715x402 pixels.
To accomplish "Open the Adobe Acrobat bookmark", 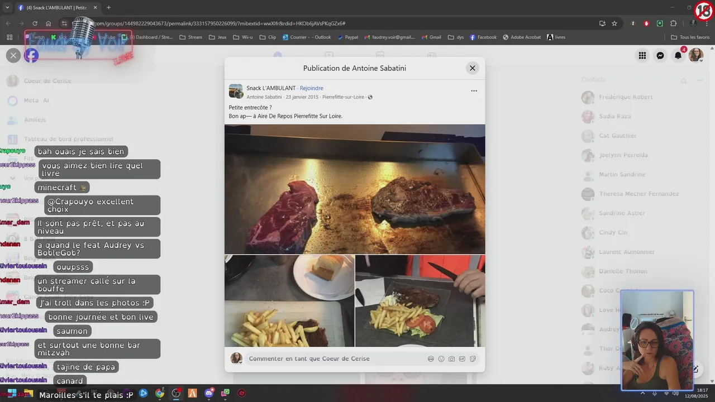I will (x=522, y=37).
